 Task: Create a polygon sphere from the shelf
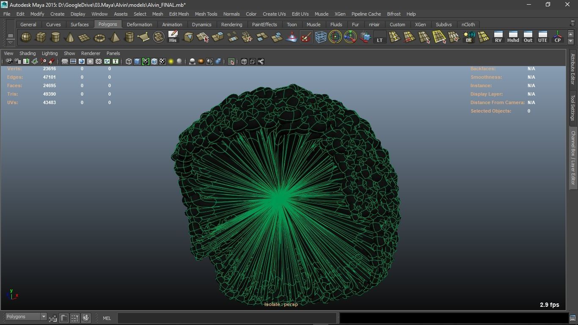[26, 37]
